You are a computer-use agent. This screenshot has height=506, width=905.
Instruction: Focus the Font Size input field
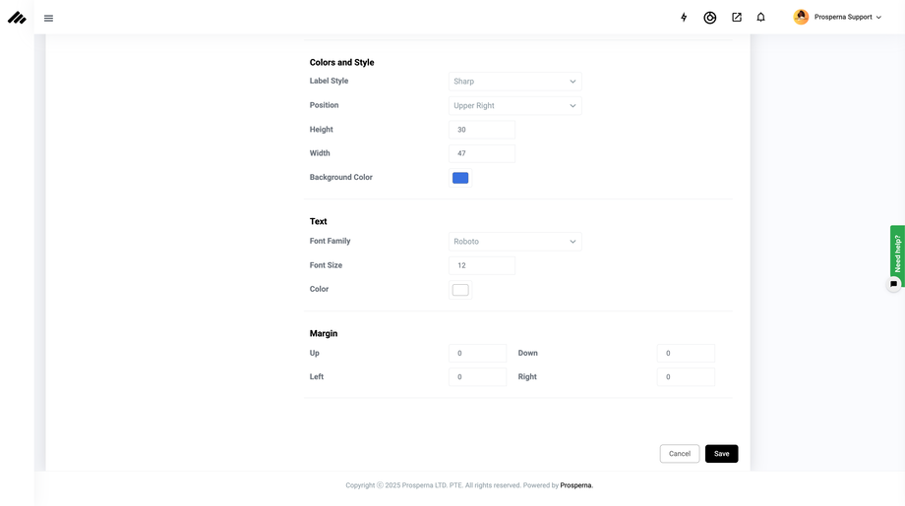[482, 265]
